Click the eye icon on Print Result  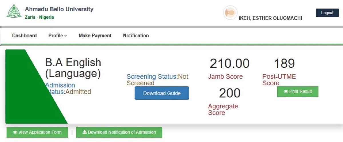pyautogui.click(x=286, y=92)
